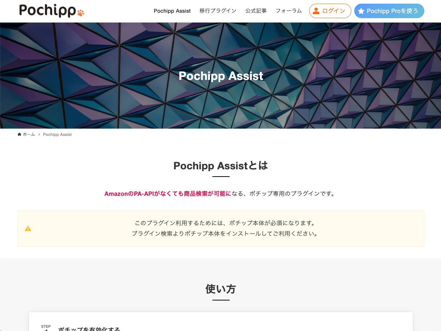Open the 移行プラグイン navigation menu item
Image resolution: width=441 pixels, height=331 pixels.
coord(218,11)
